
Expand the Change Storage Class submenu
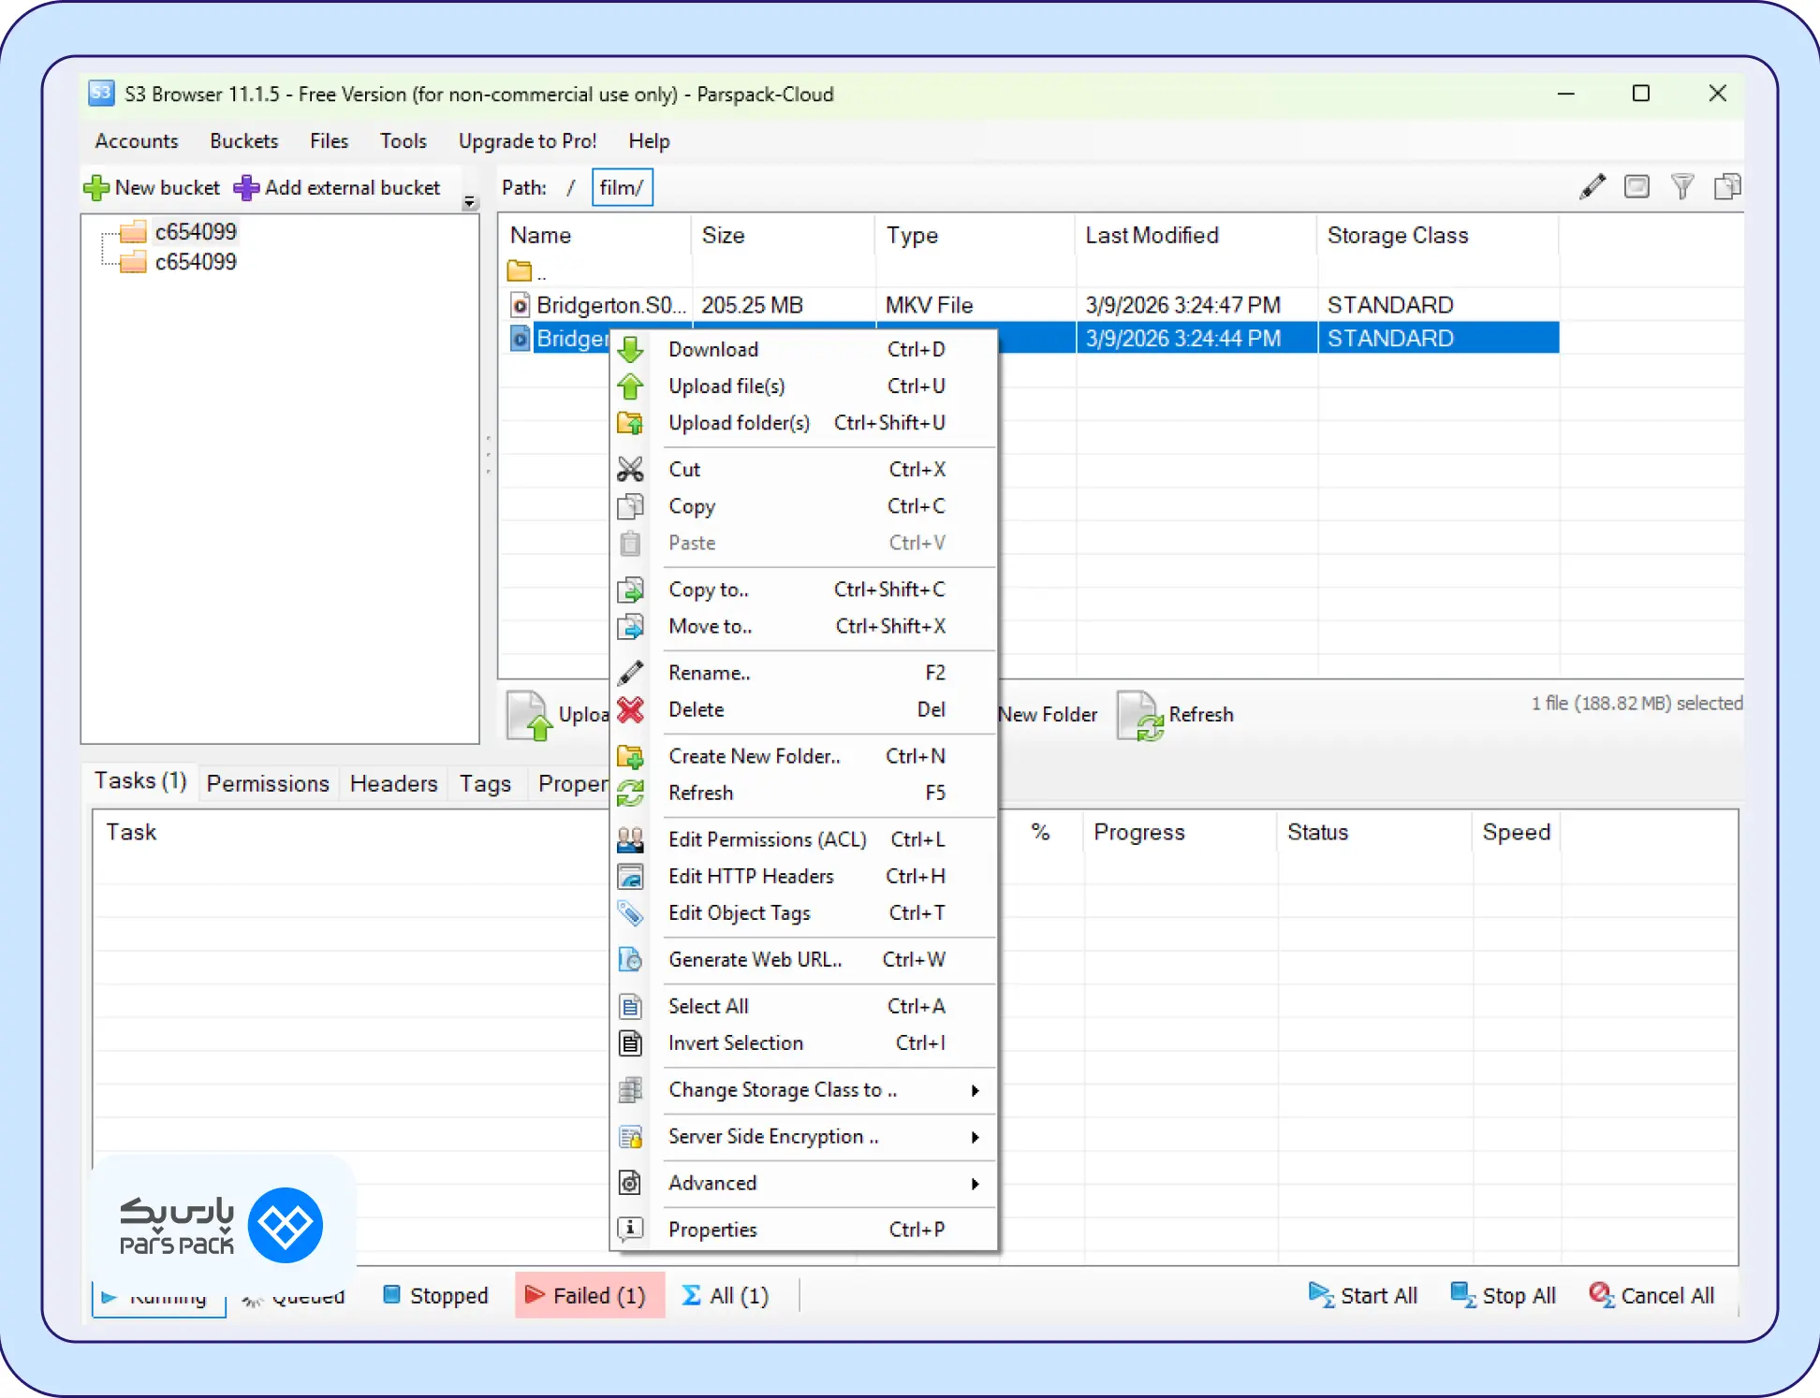click(975, 1090)
